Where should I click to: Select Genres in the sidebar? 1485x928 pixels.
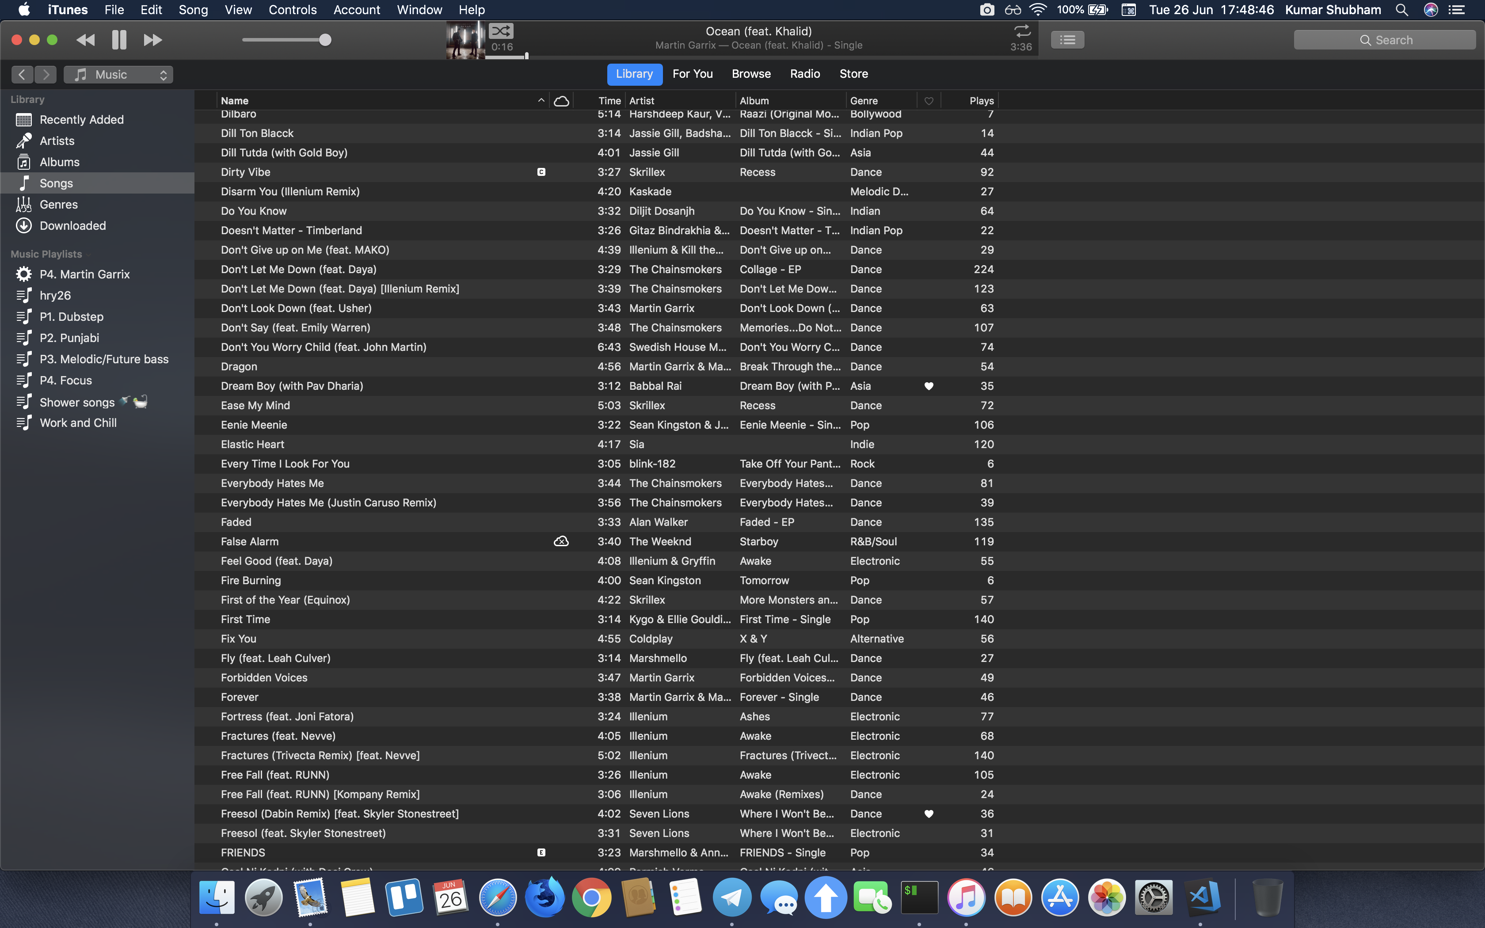tap(97, 204)
